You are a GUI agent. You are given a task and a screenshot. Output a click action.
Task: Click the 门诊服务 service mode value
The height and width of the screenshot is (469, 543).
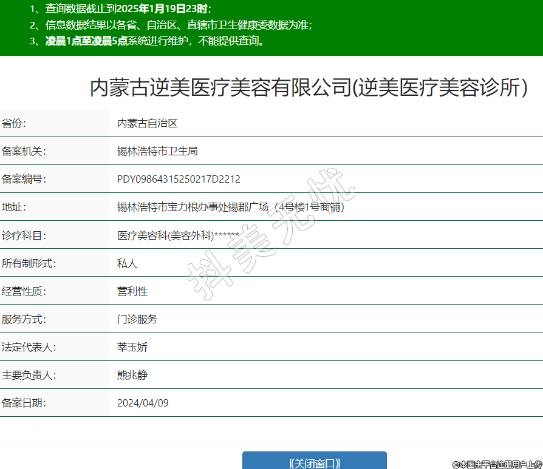coord(137,319)
